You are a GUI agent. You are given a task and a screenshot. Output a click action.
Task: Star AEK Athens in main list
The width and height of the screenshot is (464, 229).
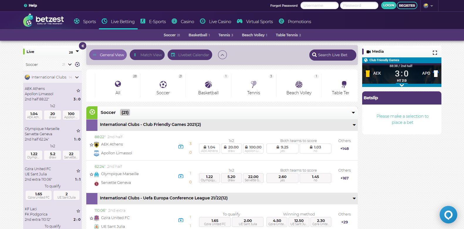pos(92,145)
